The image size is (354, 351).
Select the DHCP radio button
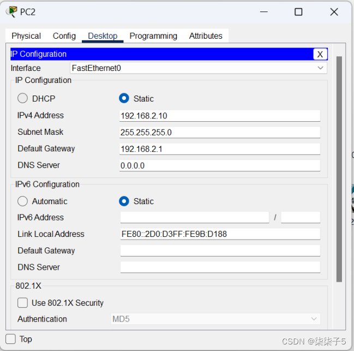tap(22, 98)
